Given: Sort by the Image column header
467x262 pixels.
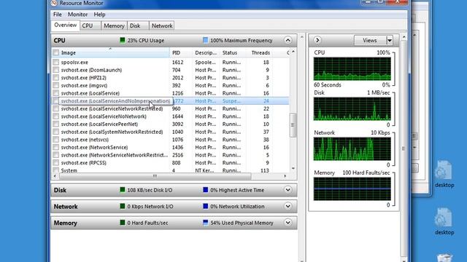Looking at the screenshot, I should (x=110, y=52).
